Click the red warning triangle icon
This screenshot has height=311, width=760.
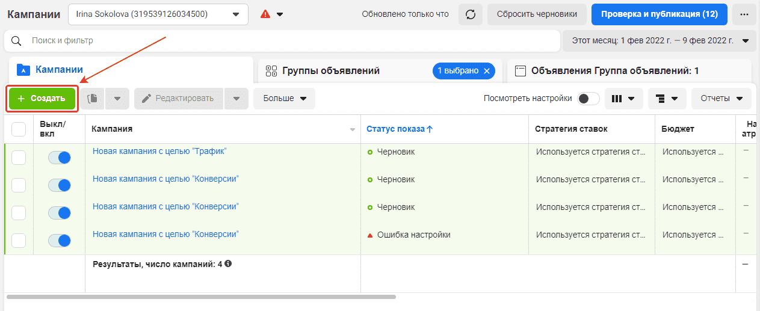tap(265, 14)
